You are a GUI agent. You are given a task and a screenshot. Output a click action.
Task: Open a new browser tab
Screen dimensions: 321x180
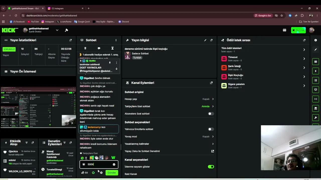89,8
